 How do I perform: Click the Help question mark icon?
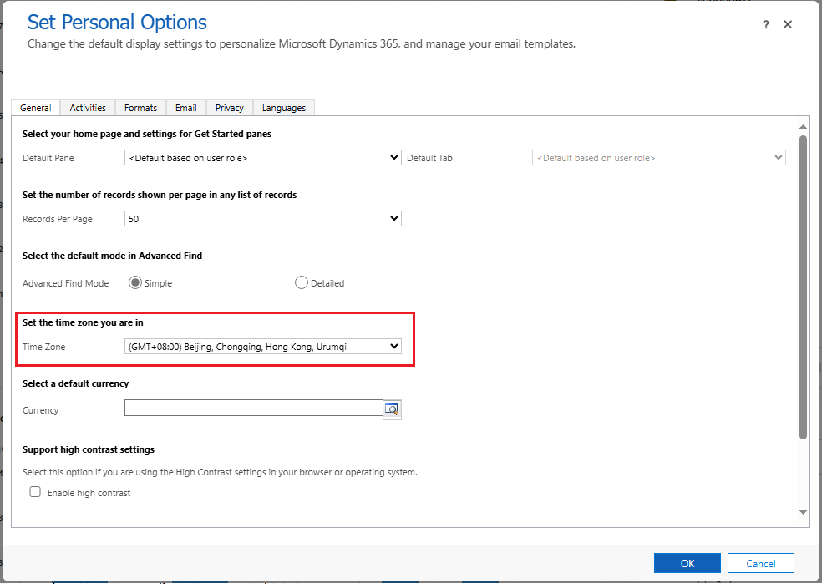[766, 25]
